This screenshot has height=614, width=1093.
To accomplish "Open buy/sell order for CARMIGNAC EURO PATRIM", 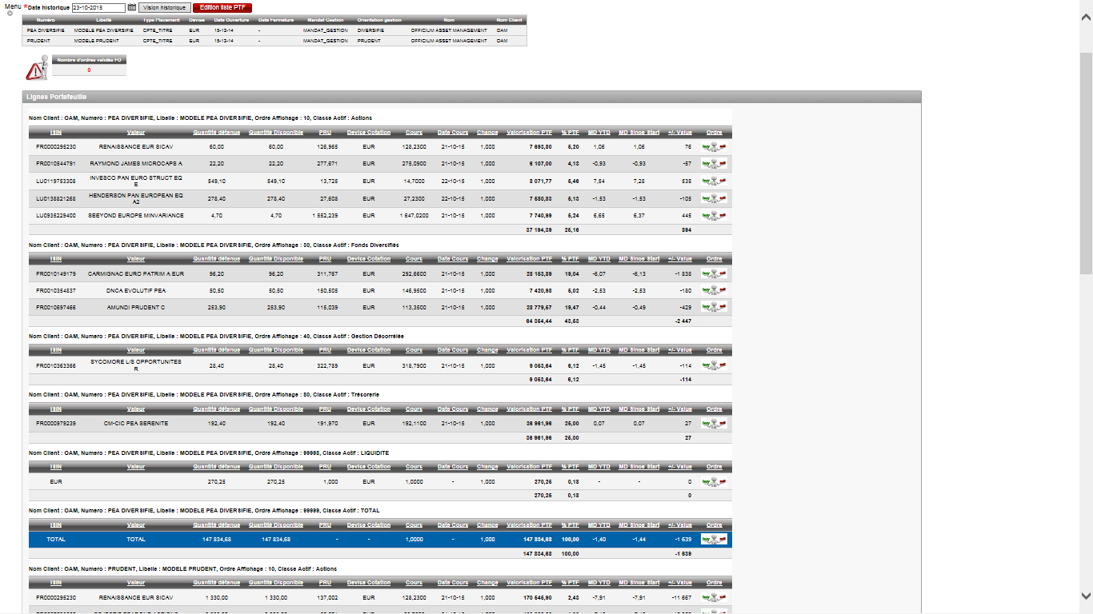I will (714, 273).
